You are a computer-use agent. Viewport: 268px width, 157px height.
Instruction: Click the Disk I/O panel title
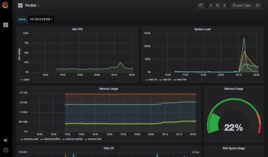109,148
